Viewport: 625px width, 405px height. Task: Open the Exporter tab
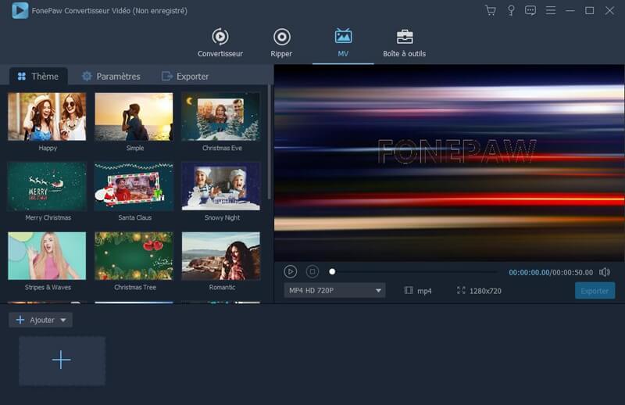click(x=185, y=76)
